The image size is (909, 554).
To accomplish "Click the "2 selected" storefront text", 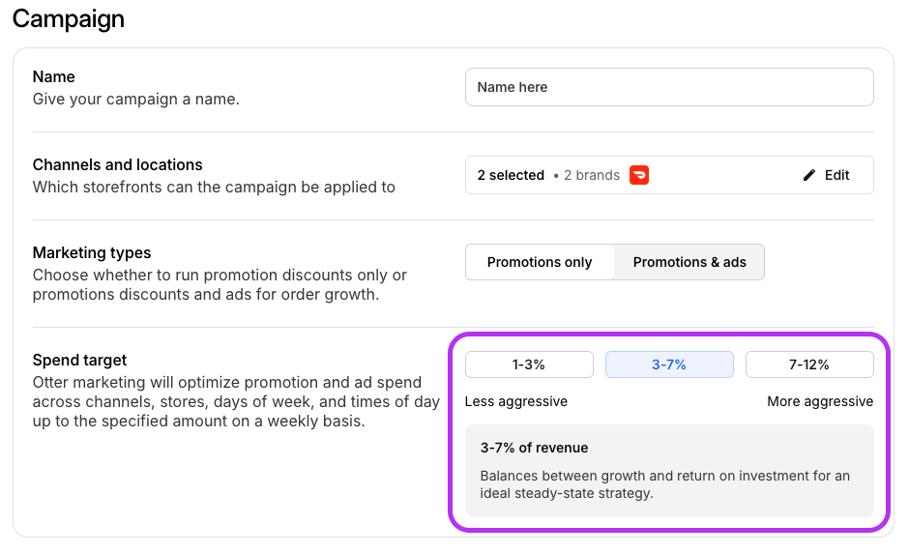I will 511,175.
